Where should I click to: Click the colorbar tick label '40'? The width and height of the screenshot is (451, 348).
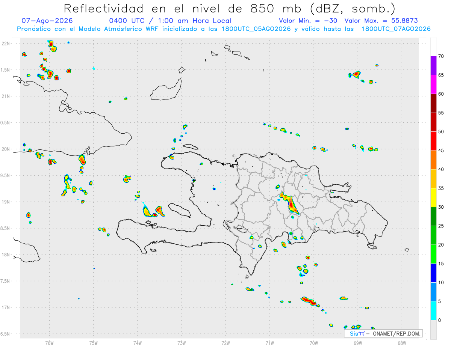(x=441, y=169)
